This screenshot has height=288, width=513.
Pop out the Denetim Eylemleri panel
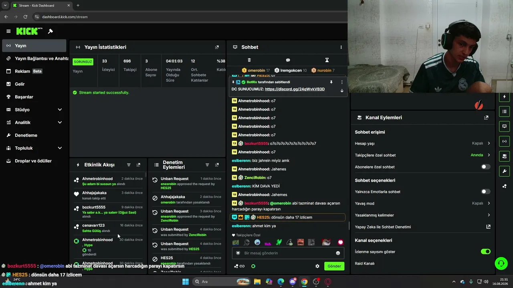pyautogui.click(x=217, y=165)
